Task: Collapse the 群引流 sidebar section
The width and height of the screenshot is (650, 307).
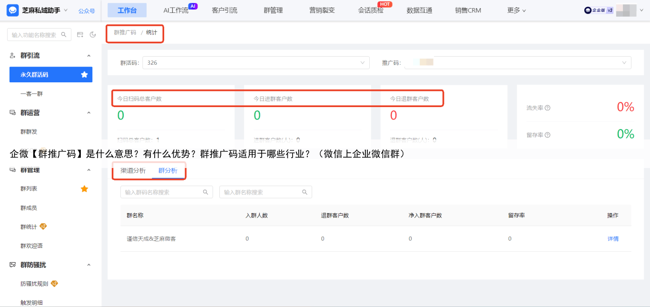Action: (x=89, y=56)
